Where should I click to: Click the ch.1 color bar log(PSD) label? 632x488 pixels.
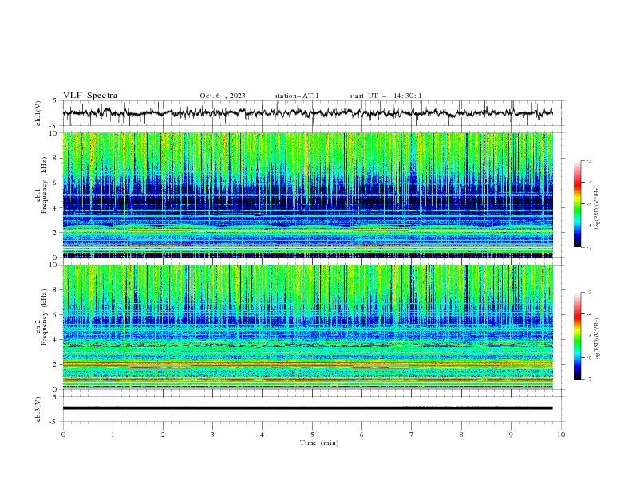tap(597, 208)
